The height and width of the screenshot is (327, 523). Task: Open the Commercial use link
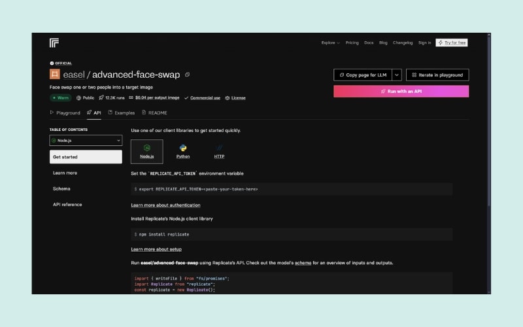205,97
